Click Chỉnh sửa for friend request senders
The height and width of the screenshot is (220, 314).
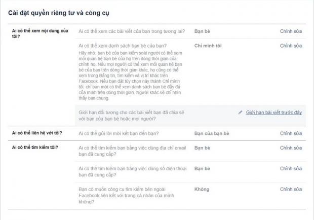tap(291, 133)
